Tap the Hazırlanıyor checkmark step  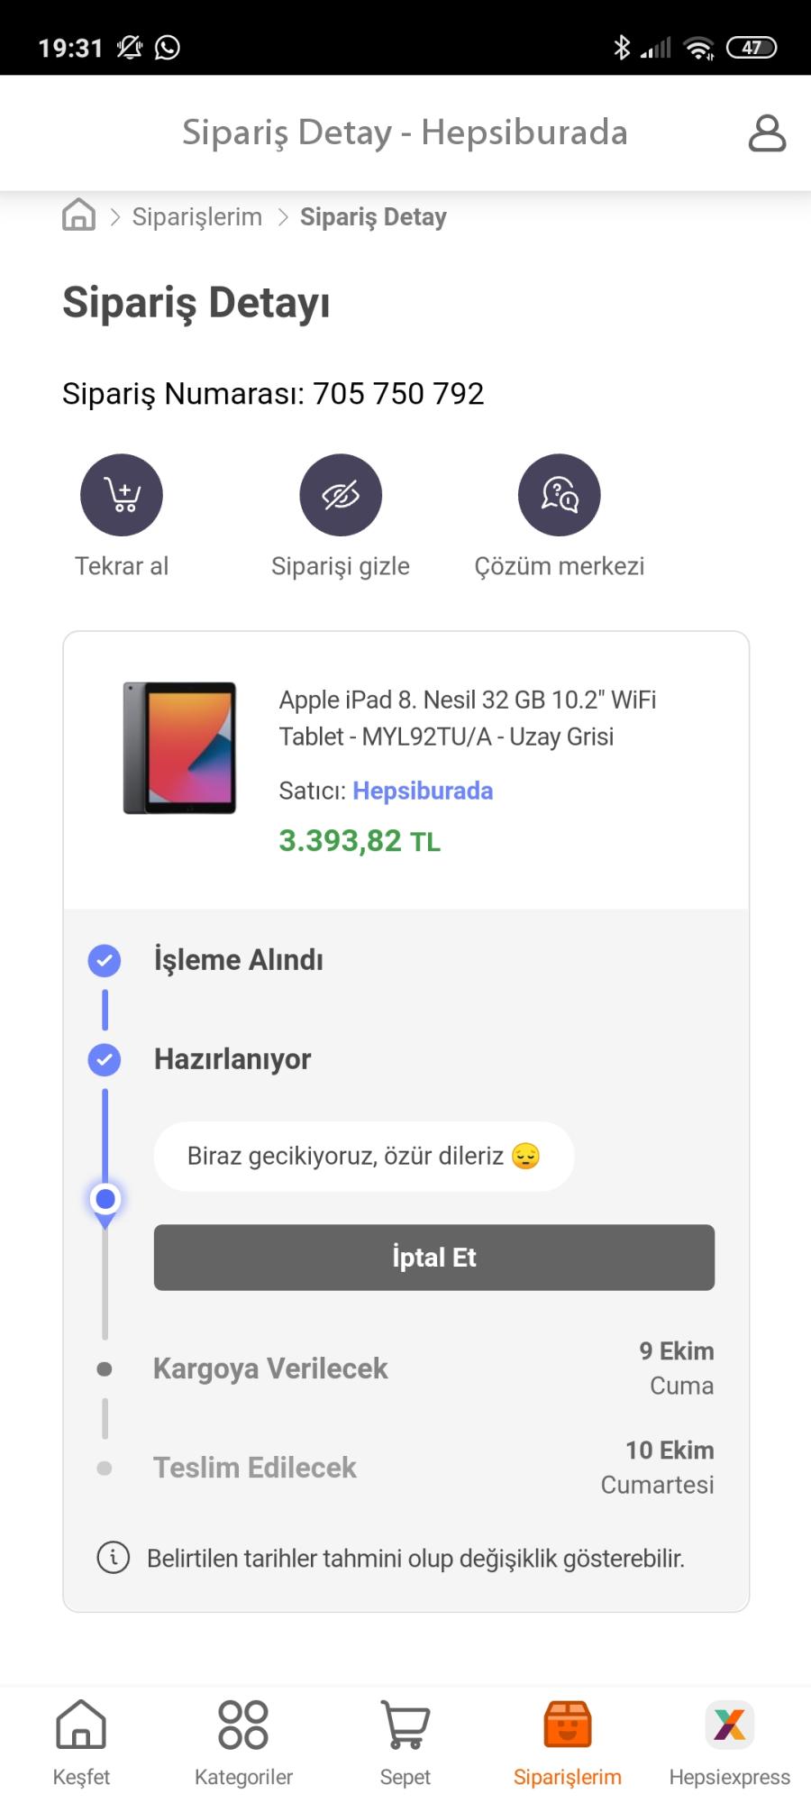coord(105,1059)
